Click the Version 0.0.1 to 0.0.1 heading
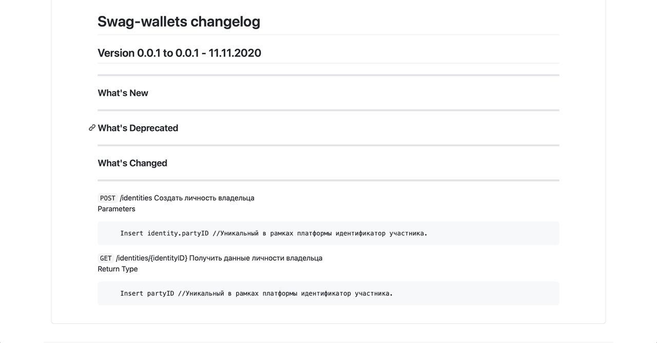657x343 pixels. (179, 53)
